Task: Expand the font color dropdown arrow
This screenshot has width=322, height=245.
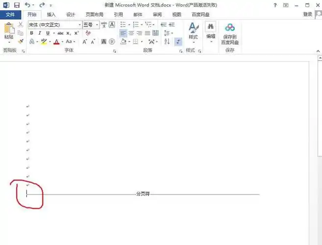Action: tap(62, 42)
